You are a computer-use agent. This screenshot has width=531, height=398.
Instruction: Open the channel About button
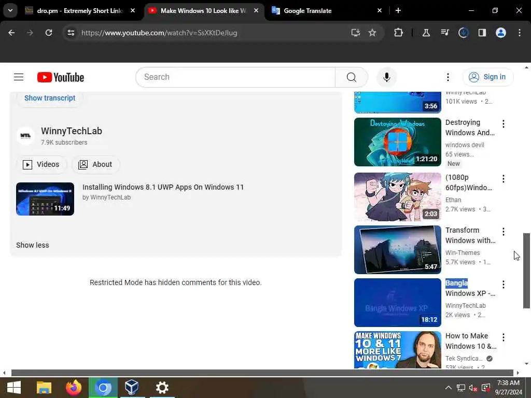[95, 164]
